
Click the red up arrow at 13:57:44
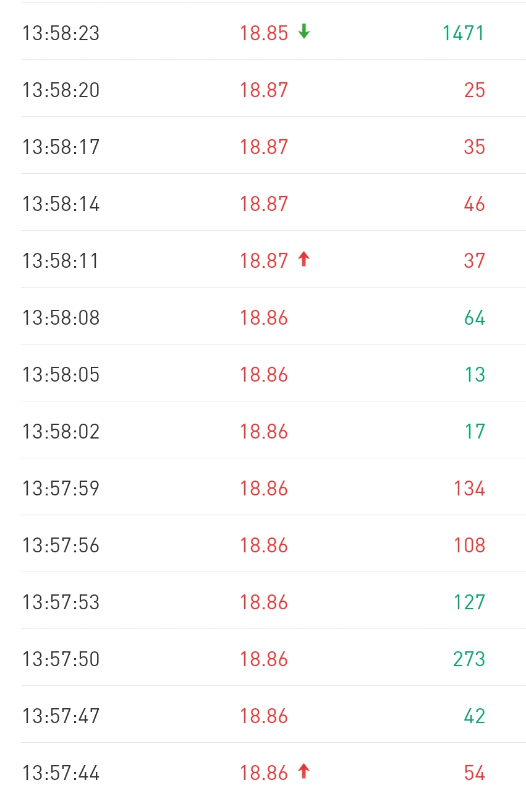[303, 771]
